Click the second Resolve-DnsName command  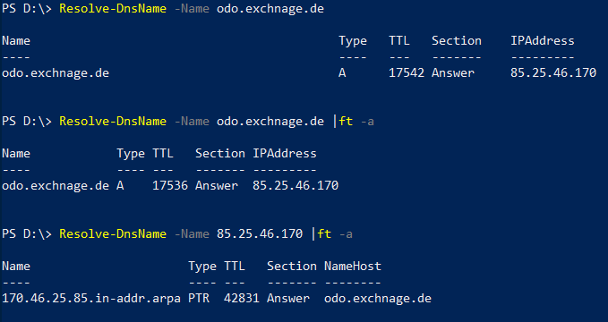point(113,122)
